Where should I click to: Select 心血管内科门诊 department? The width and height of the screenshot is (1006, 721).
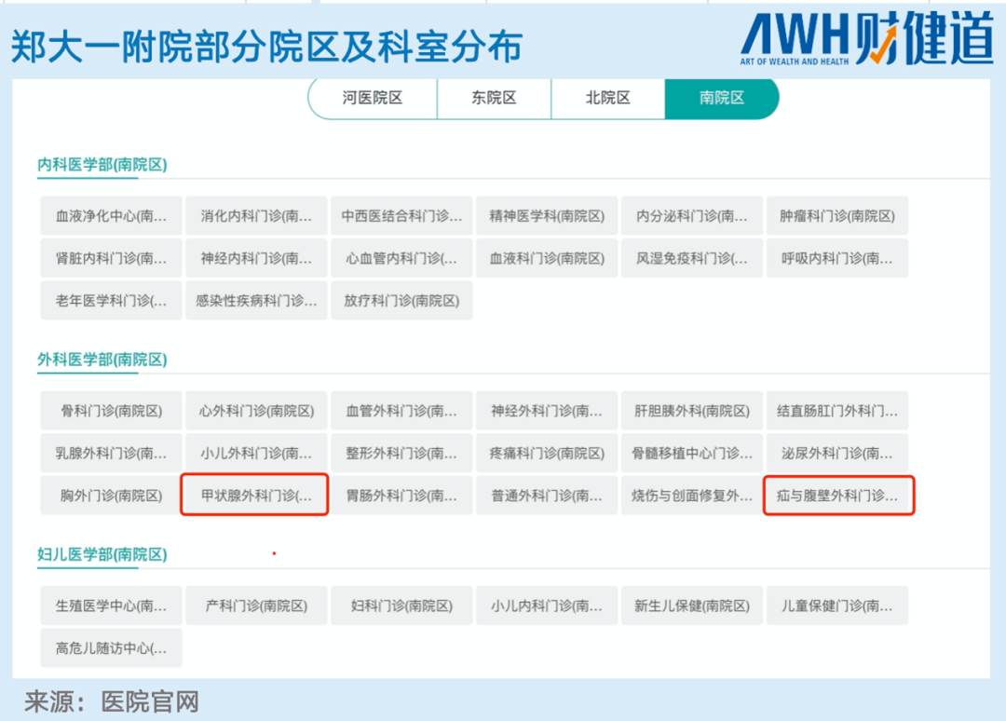click(x=401, y=259)
